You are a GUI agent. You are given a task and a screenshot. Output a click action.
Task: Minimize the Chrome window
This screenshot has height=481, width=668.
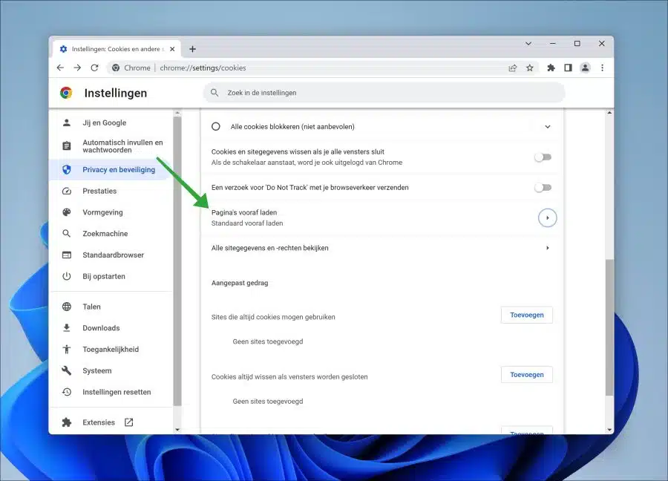point(552,44)
